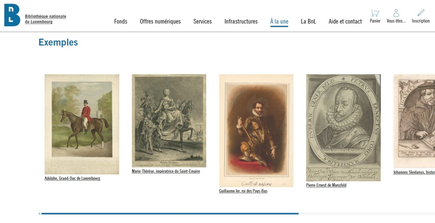
Task: Open the Offres numériques menu
Action: pyautogui.click(x=160, y=21)
